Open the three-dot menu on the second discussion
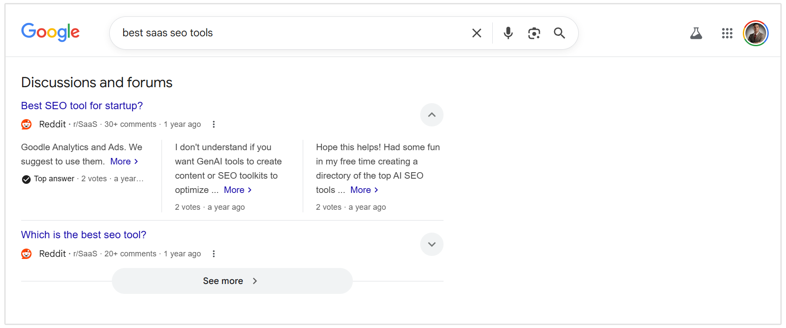 pyautogui.click(x=214, y=254)
